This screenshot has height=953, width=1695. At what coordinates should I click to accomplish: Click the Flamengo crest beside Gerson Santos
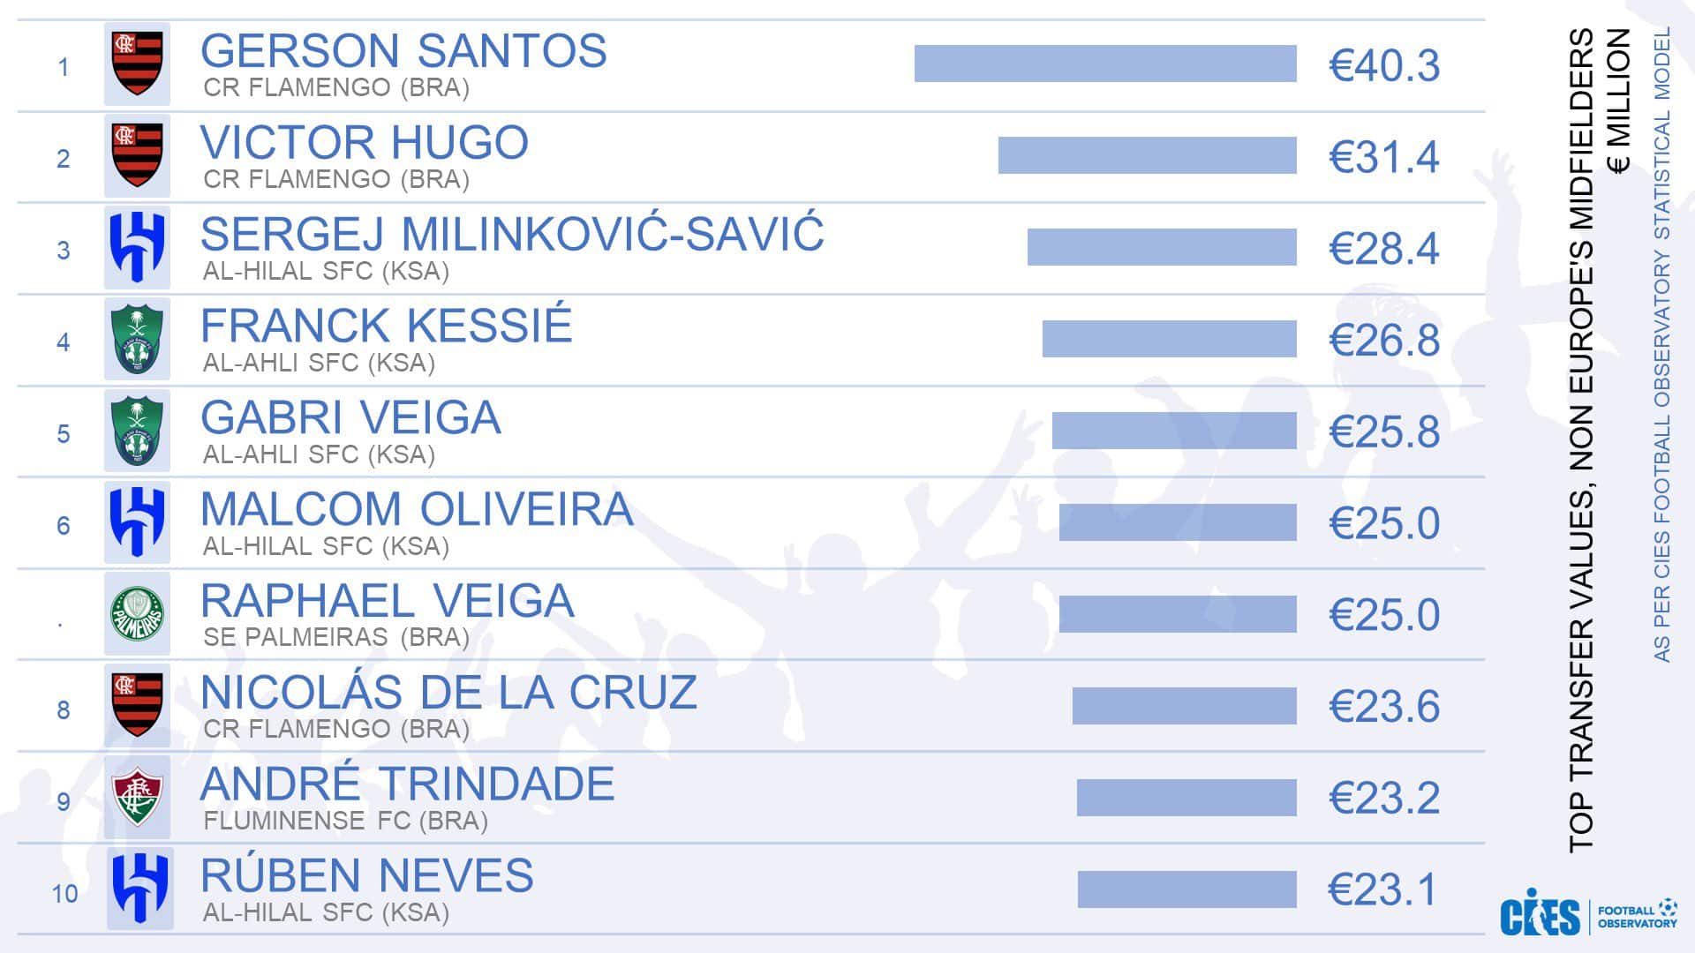pyautogui.click(x=137, y=64)
